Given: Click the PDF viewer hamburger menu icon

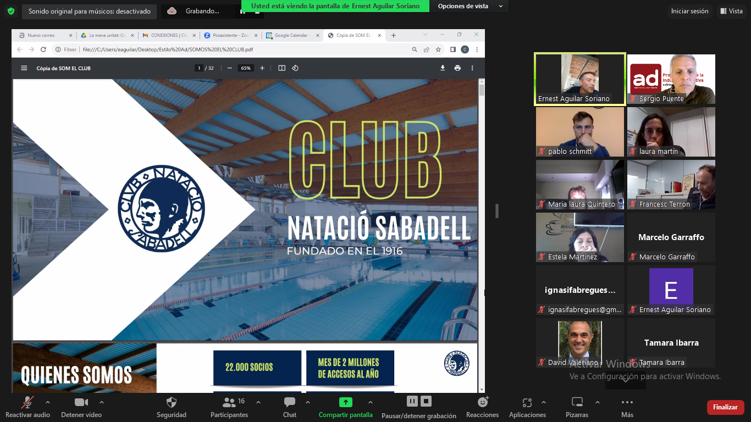Looking at the screenshot, I should (24, 68).
